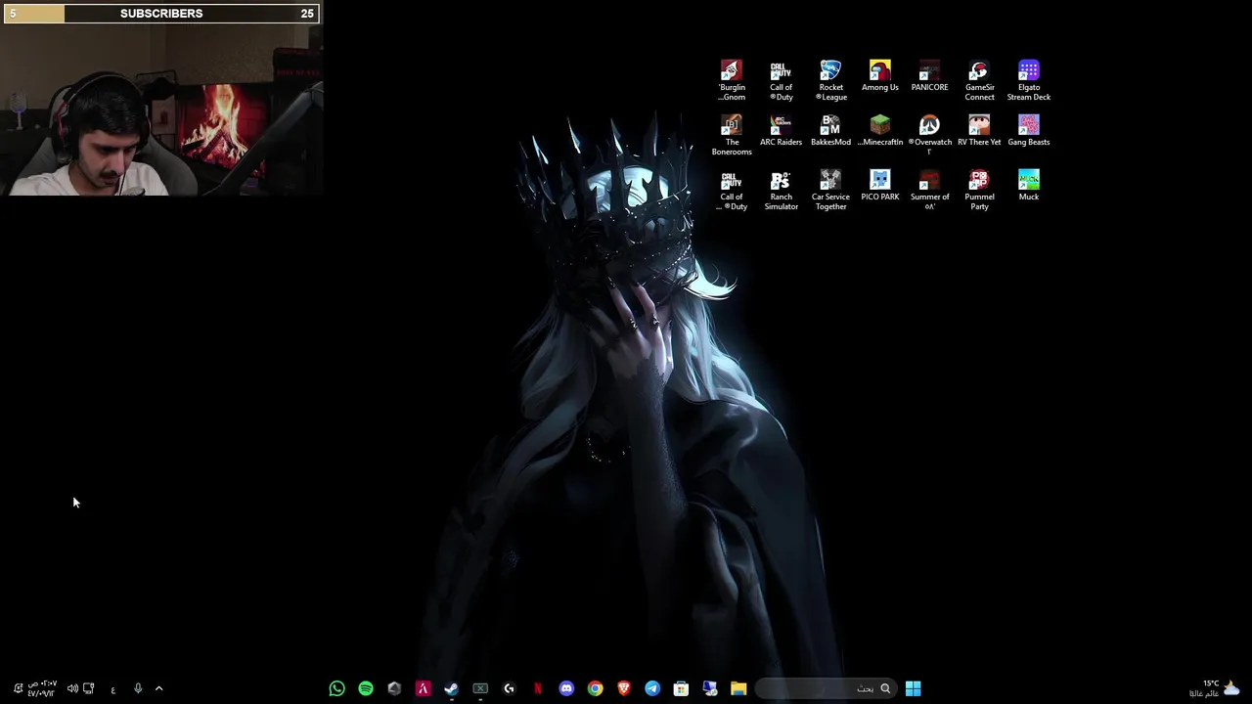This screenshot has height=704, width=1252.
Task: Select the PANICORE desktop icon
Action: (x=929, y=76)
